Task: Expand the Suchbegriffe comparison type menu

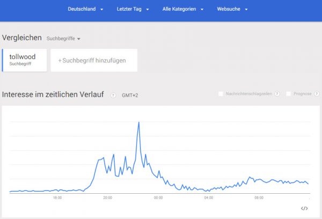Action: point(63,39)
